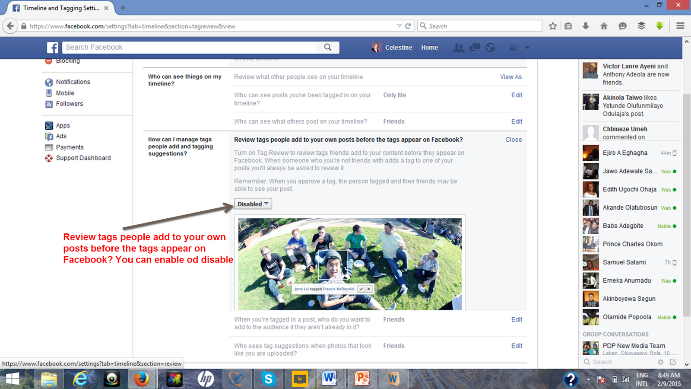This screenshot has height=389, width=691.
Task: Open chat with Ejiro A Eghagha
Action: (x=630, y=153)
